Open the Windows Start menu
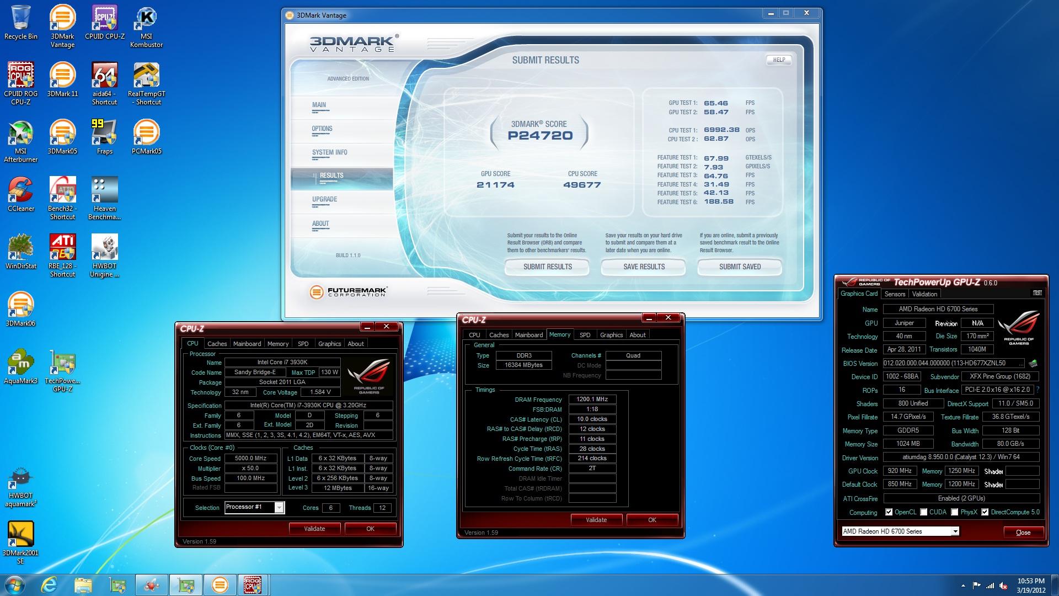The height and width of the screenshot is (596, 1059). [15, 585]
